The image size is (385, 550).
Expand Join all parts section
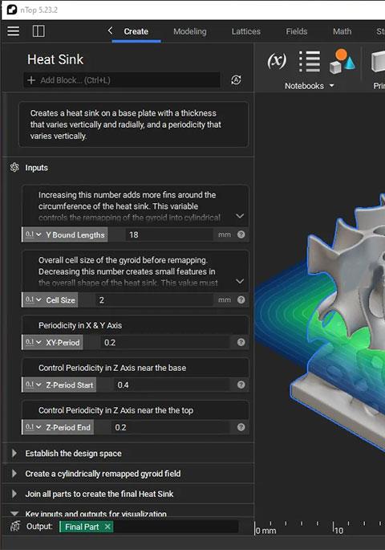14,494
